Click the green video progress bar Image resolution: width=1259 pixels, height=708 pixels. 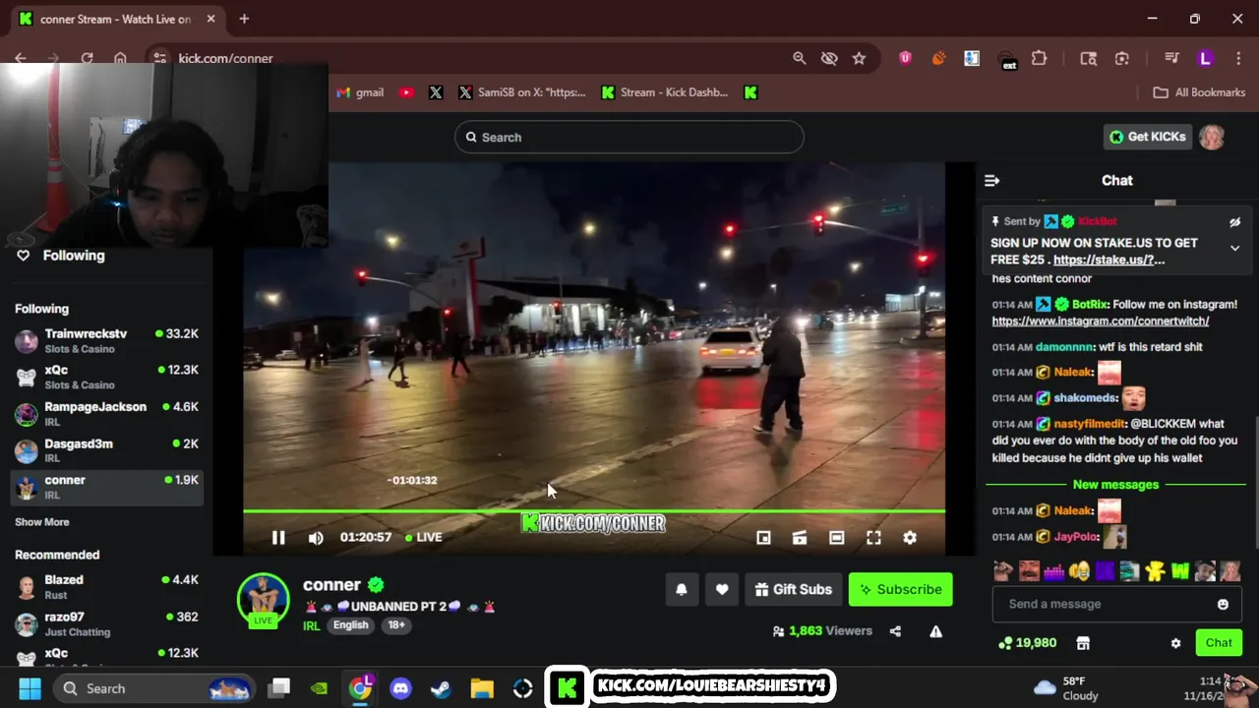594,511
